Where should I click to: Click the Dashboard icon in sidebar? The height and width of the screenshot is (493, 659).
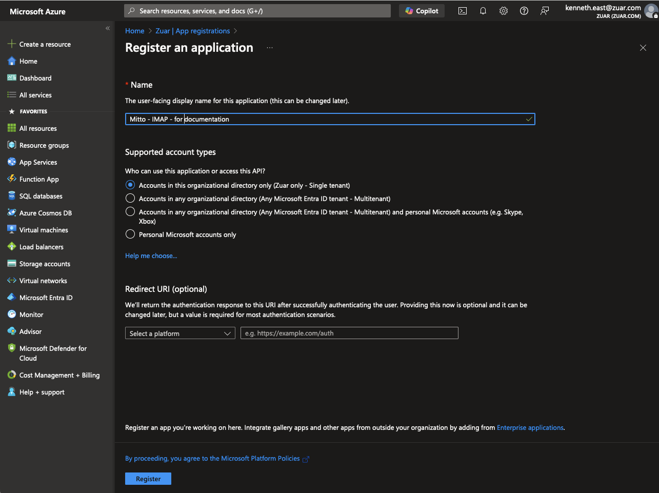point(11,78)
